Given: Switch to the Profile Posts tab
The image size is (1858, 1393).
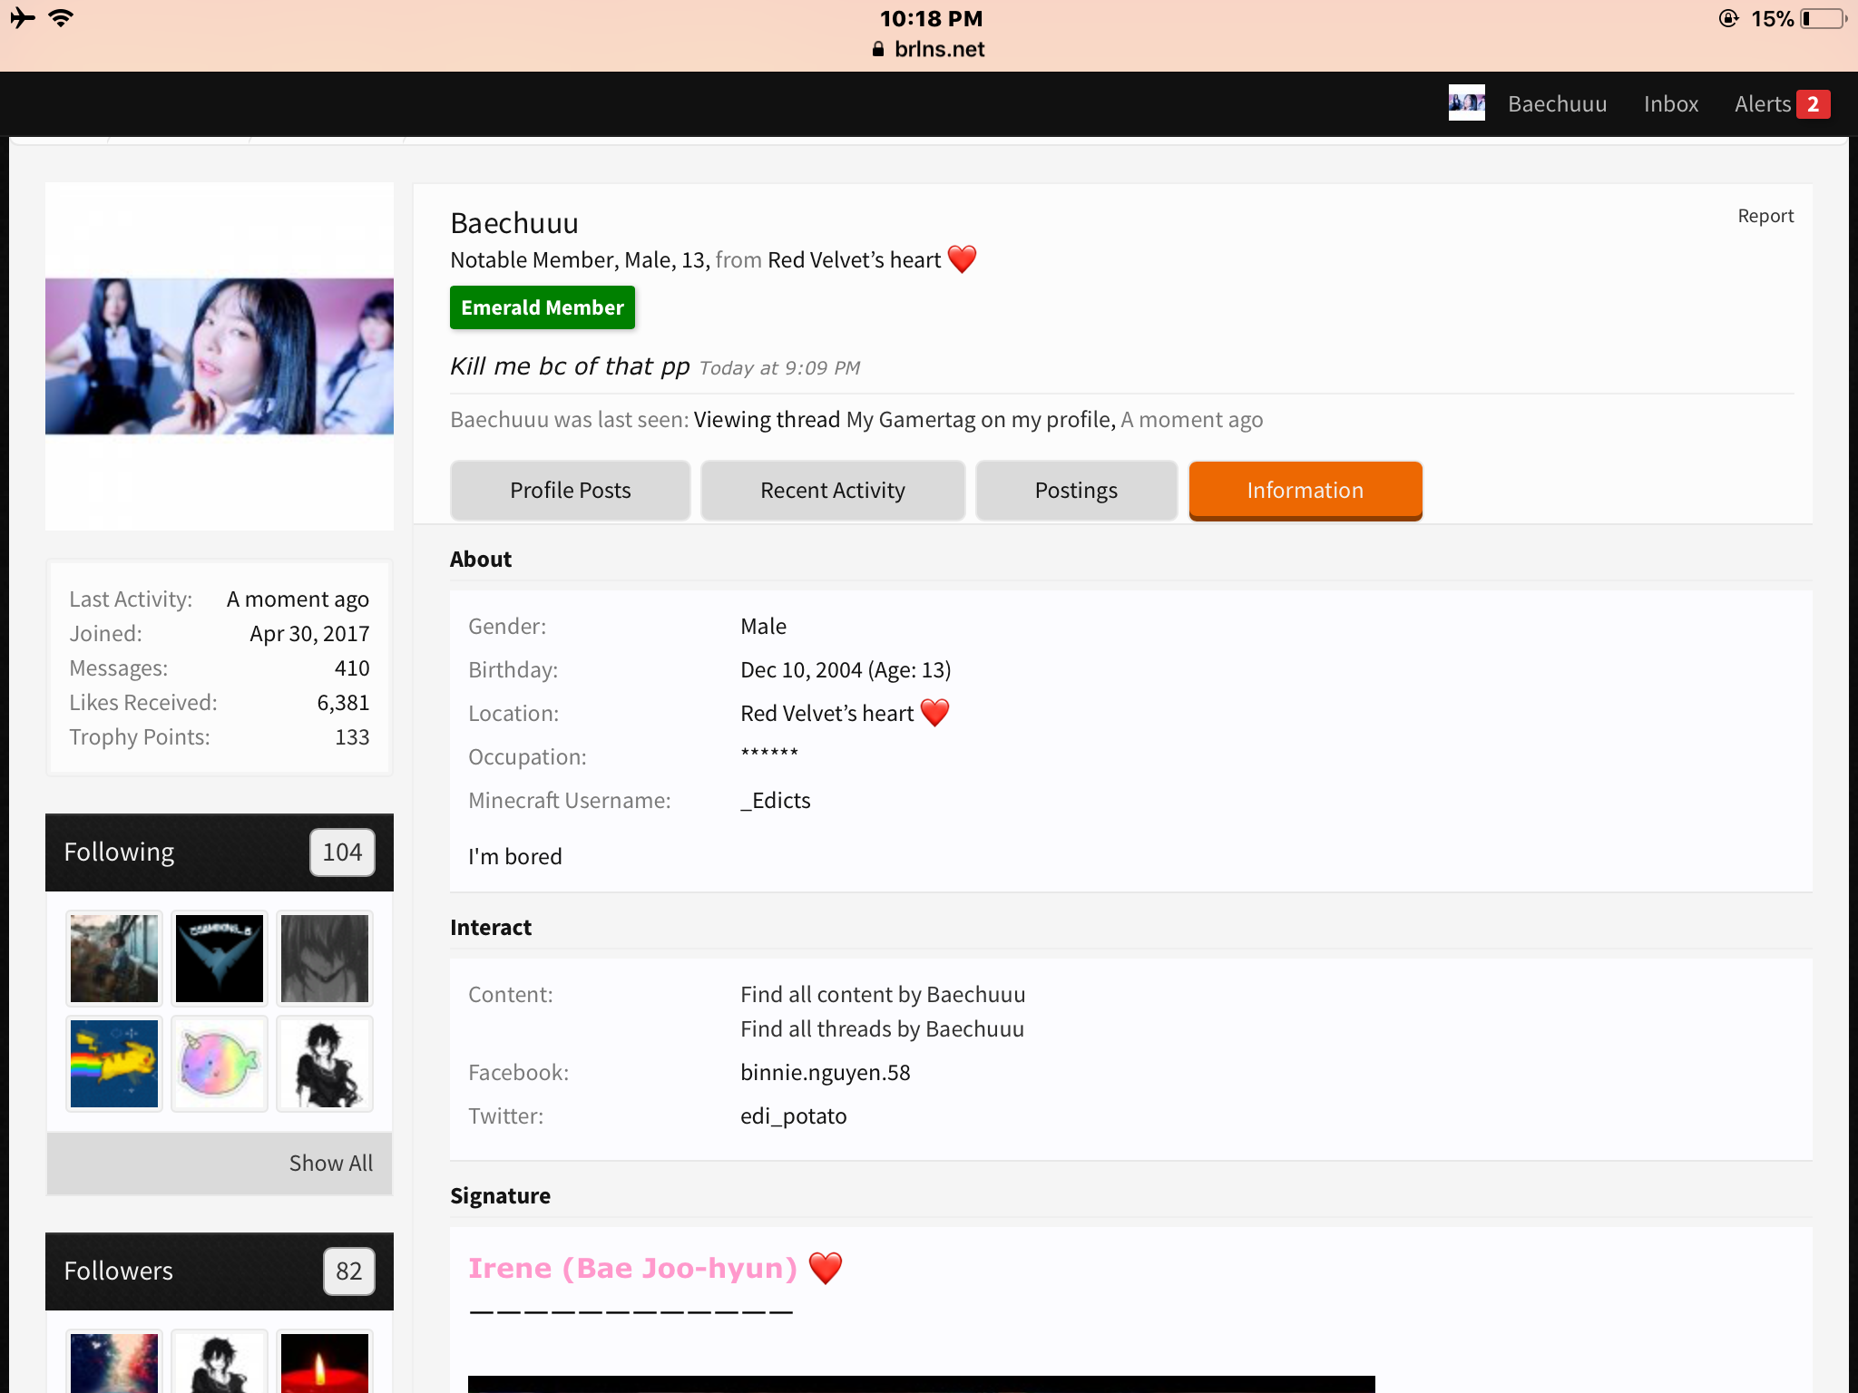Looking at the screenshot, I should [x=570, y=491].
